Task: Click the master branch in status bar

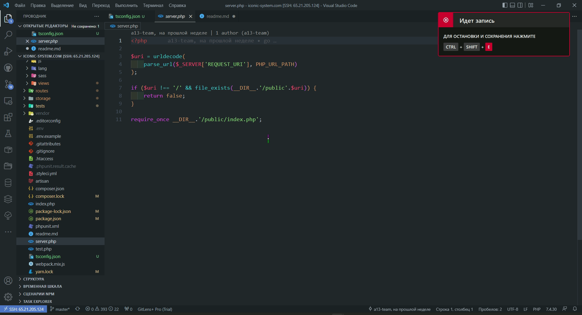Action: pyautogui.click(x=60, y=309)
